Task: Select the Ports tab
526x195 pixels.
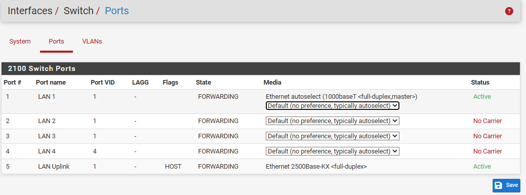Action: click(x=56, y=42)
